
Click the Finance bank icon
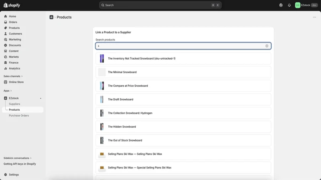click(6, 63)
